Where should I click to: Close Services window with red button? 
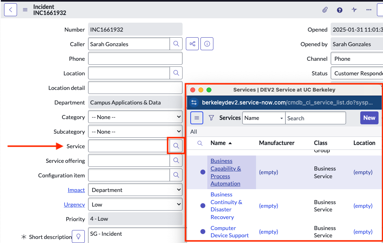coord(193,90)
